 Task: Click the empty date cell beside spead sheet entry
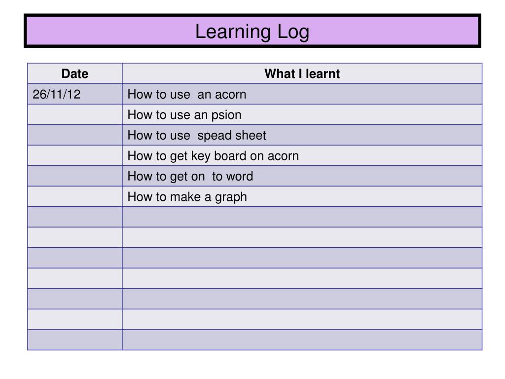pos(75,135)
